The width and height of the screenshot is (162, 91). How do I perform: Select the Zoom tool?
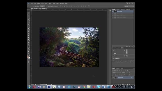[x=29, y=53]
